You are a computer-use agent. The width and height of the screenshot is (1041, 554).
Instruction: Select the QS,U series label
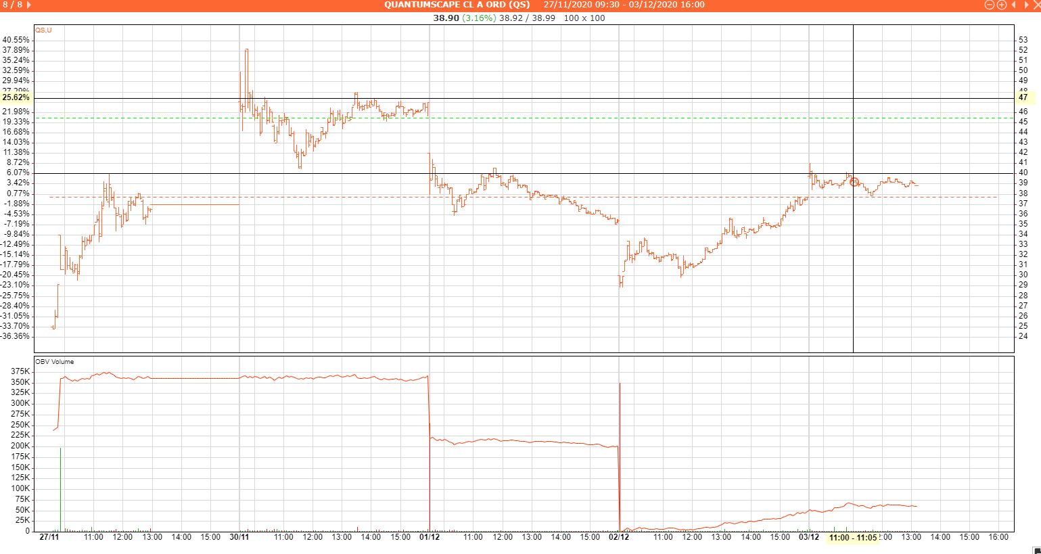point(44,30)
